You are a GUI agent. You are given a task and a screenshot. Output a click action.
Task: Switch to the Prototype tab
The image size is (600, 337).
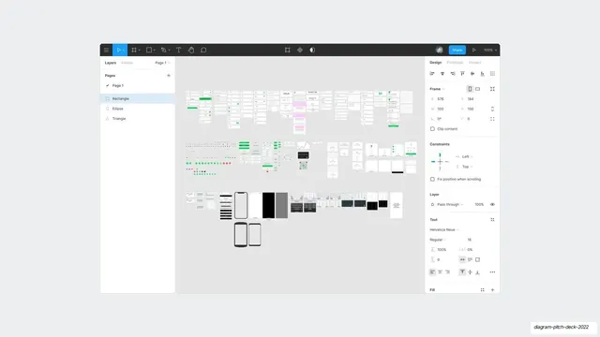pos(455,63)
